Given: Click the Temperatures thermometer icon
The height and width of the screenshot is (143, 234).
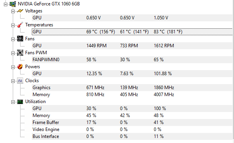Looking at the screenshot, I should [x=20, y=25].
